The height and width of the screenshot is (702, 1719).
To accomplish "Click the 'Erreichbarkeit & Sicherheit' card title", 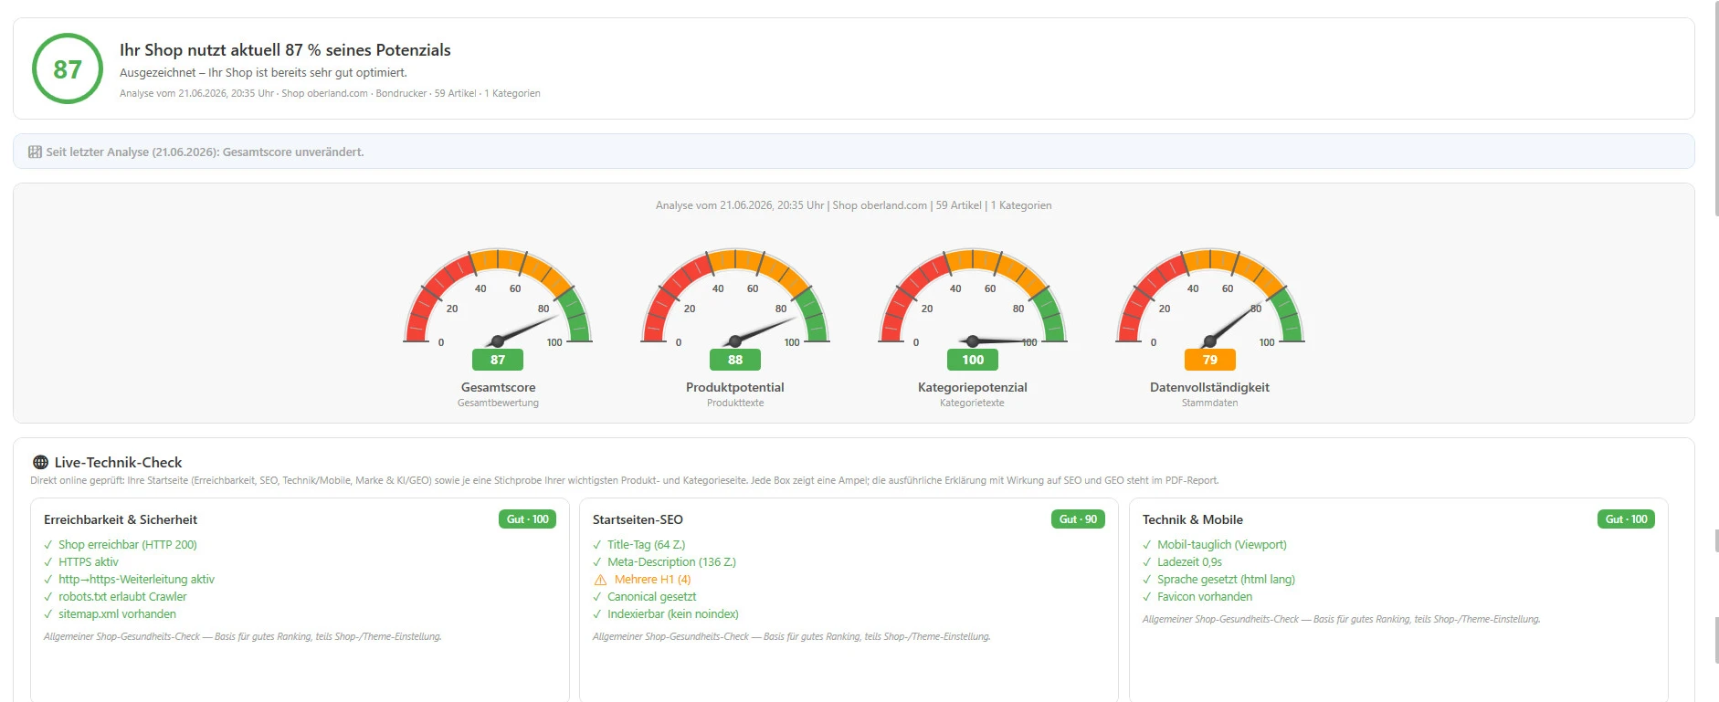I will [121, 519].
